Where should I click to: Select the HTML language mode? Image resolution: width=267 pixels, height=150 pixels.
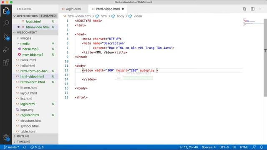tap(244, 147)
